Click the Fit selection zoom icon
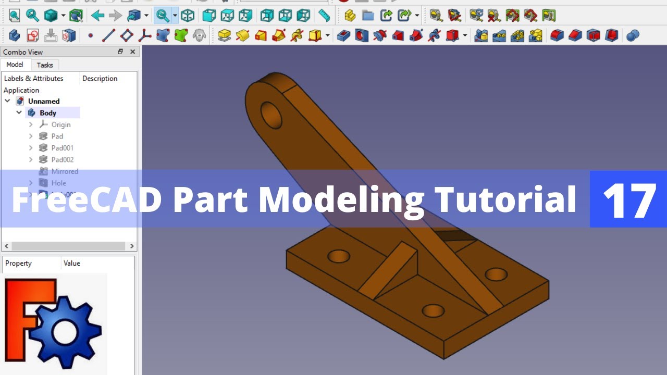The image size is (667, 375). [x=32, y=16]
